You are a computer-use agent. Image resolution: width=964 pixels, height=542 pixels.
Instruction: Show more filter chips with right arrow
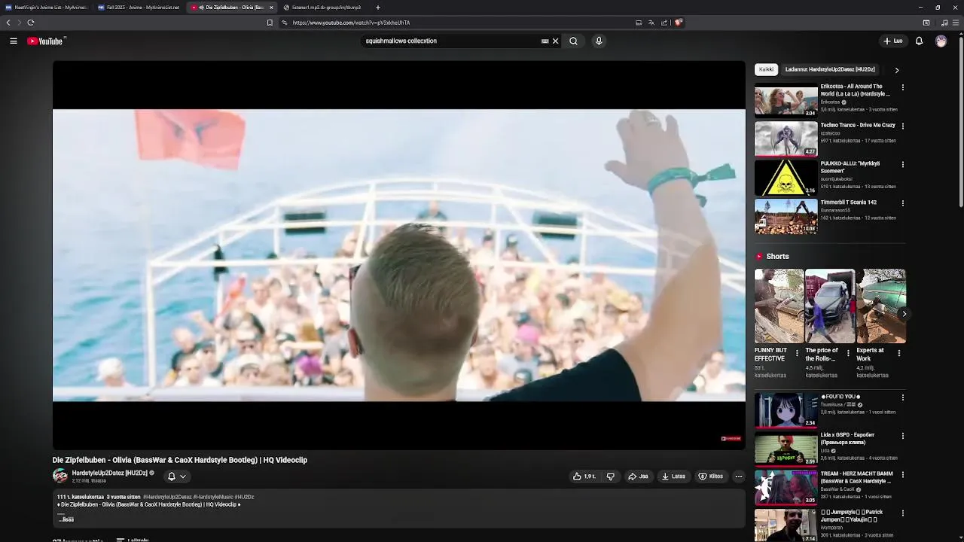[x=896, y=70]
